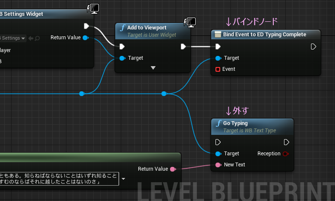Click the function icon on Go Typing
335x201 pixels.
(218, 123)
